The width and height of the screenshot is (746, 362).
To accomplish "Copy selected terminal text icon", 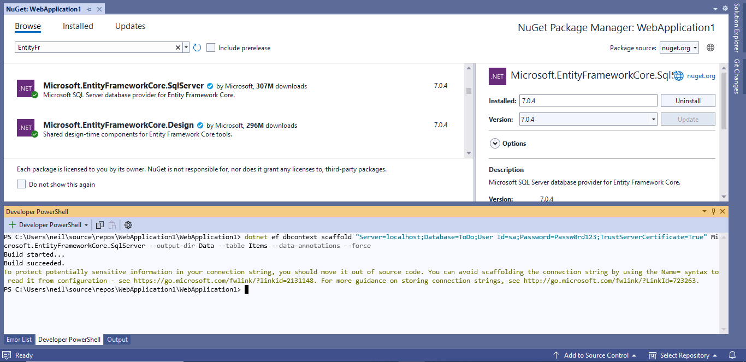I will pyautogui.click(x=100, y=224).
